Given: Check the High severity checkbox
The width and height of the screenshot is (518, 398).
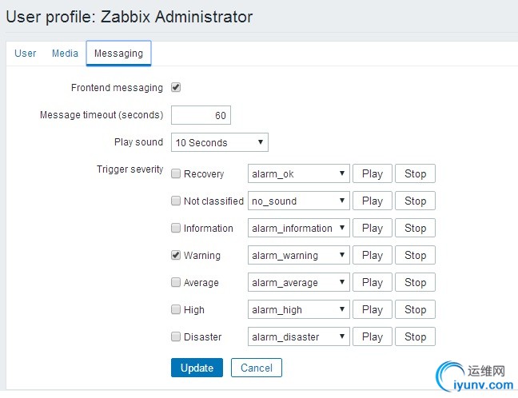Looking at the screenshot, I should click(x=176, y=309).
